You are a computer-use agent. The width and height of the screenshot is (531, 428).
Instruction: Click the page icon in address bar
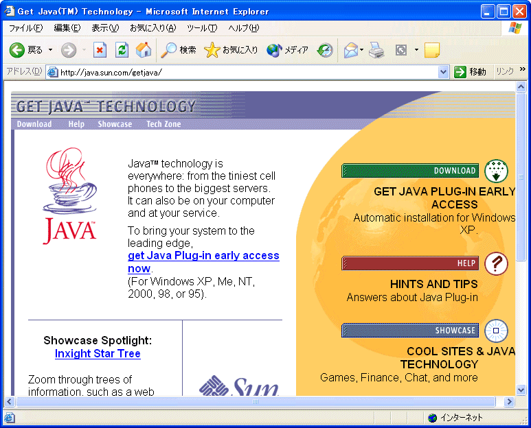(52, 72)
